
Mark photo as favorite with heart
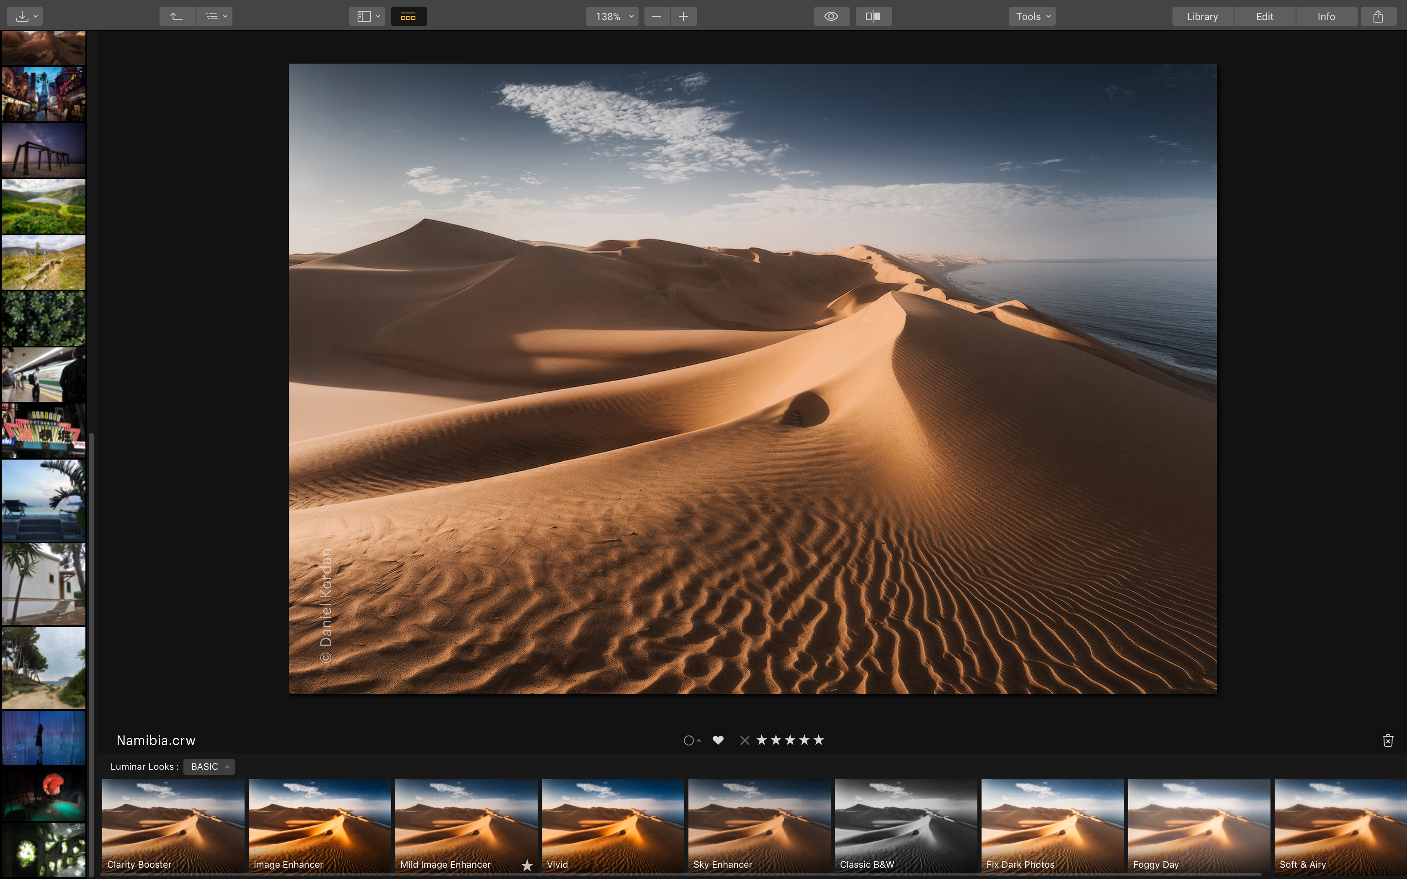718,740
